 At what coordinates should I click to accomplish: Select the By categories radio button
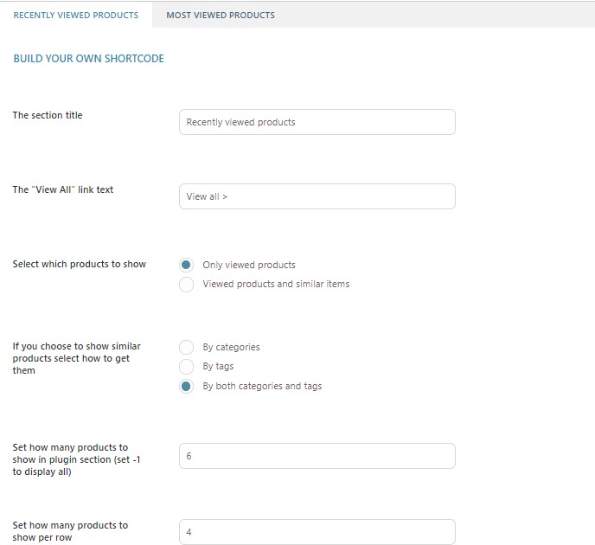click(x=186, y=347)
